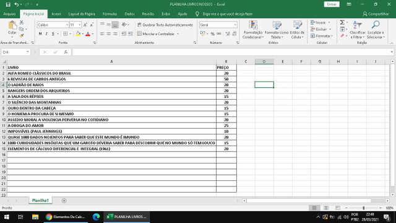This screenshot has width=396, height=223.
Task: Toggle bold formatting (N)
Action: point(40,33)
